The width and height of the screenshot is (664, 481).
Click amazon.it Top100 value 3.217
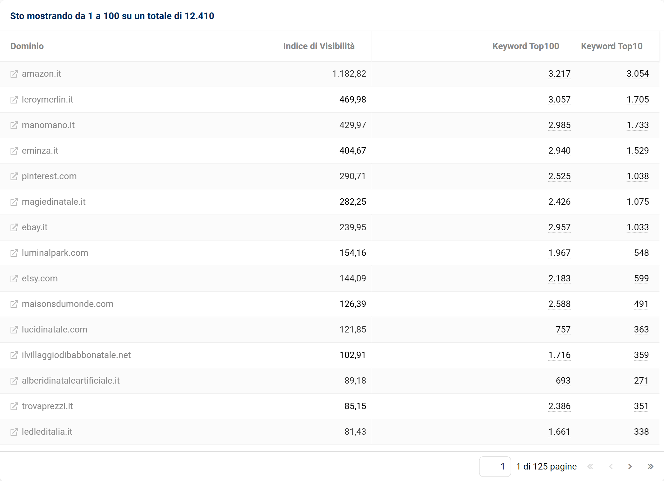560,74
